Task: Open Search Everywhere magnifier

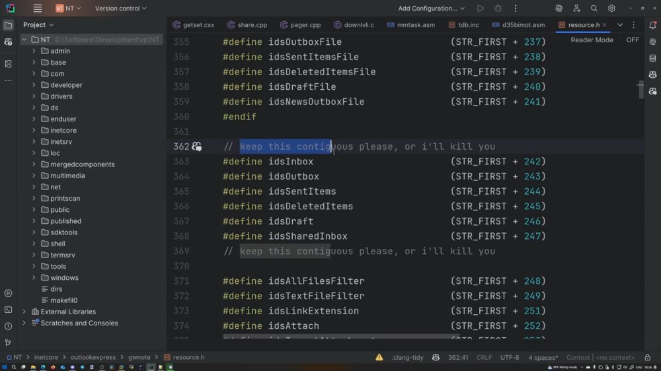Action: tap(594, 9)
